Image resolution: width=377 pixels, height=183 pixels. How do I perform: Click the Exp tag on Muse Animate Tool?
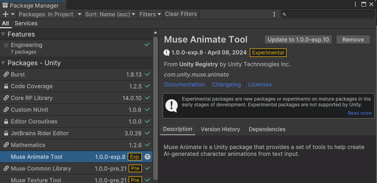[x=135, y=157]
